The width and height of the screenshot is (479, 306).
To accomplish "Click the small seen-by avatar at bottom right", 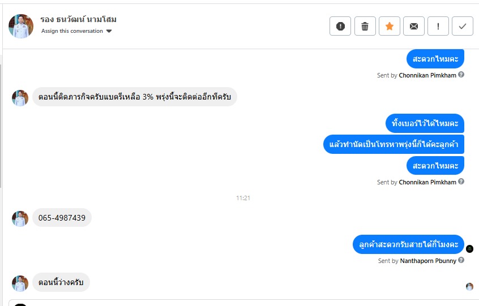I will click(x=469, y=287).
